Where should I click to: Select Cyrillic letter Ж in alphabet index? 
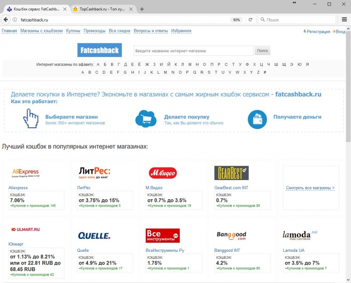pyautogui.click(x=147, y=64)
